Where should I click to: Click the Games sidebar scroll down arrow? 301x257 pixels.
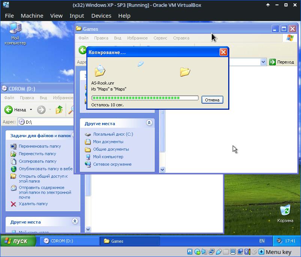[x=162, y=169]
